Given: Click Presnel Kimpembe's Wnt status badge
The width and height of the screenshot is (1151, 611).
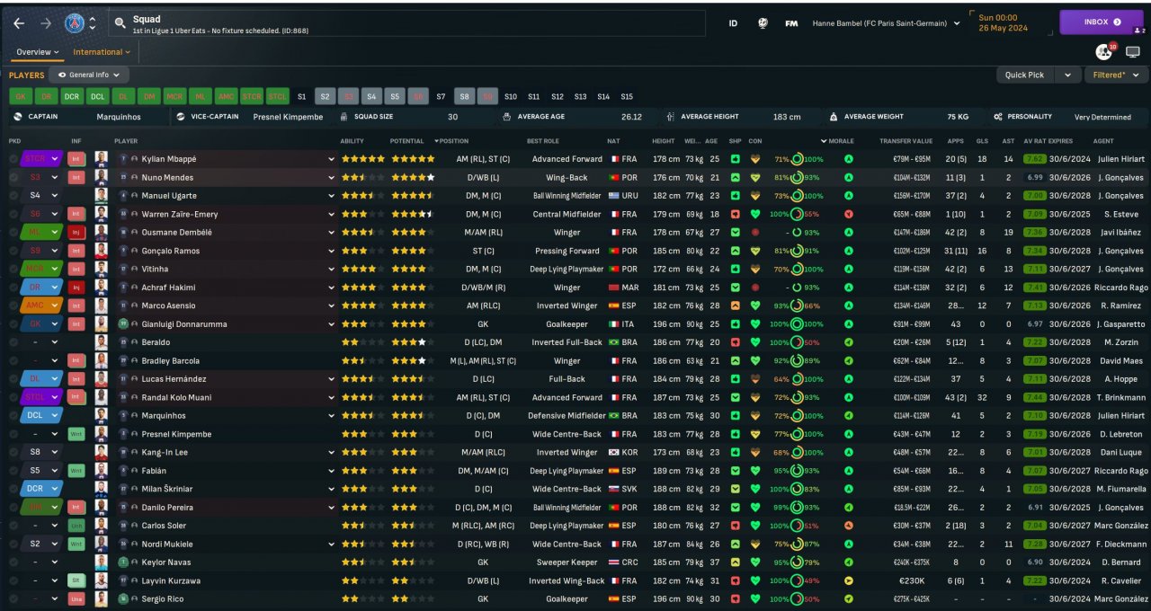Looking at the screenshot, I should (77, 434).
